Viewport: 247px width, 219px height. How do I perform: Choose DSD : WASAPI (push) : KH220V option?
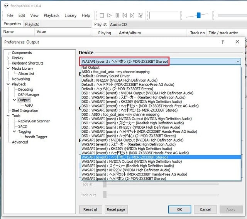(161, 127)
